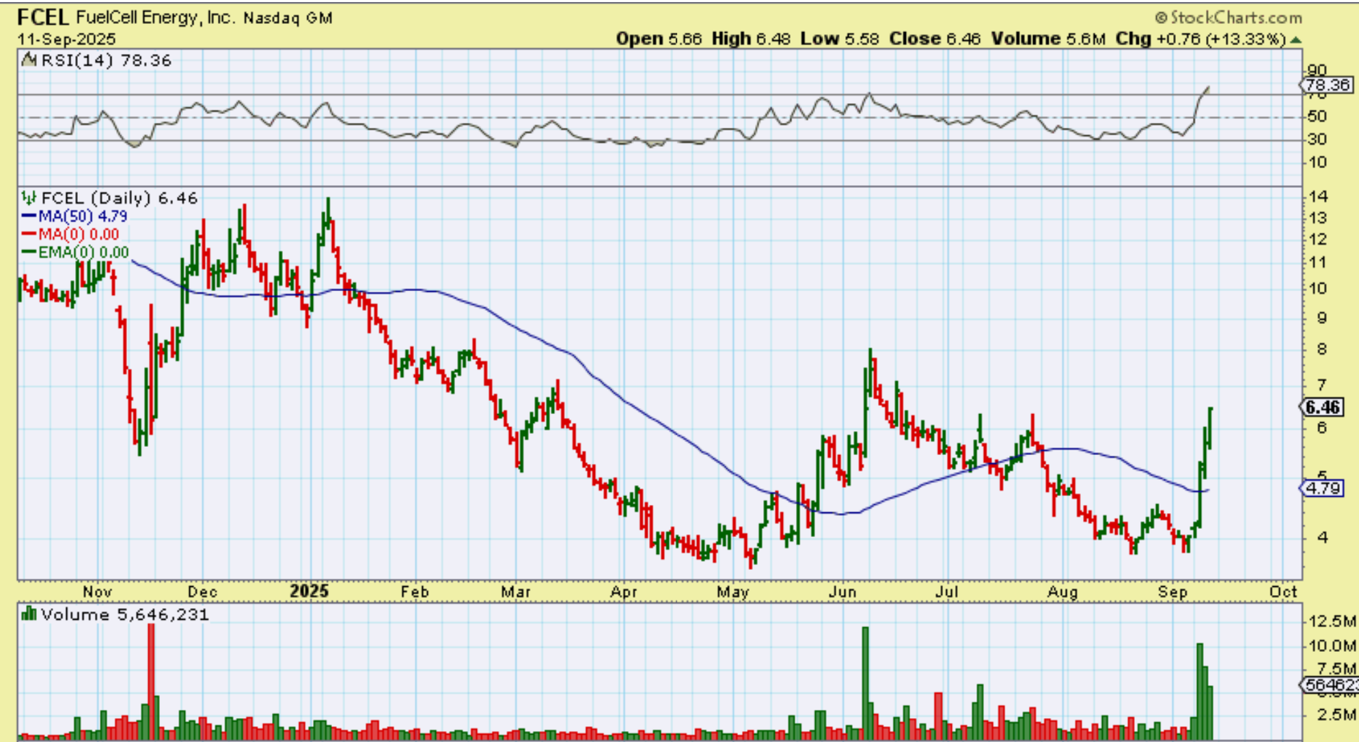Click the copyright symbol before StockCharts.com

pyautogui.click(x=1162, y=17)
